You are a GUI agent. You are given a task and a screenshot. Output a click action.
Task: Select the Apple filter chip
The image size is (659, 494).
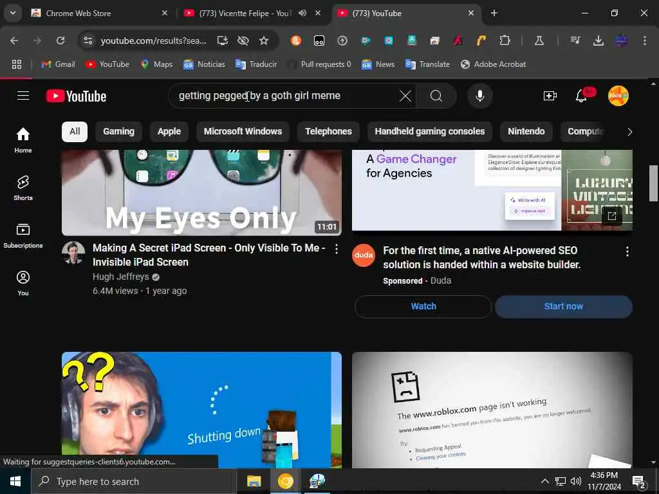(169, 131)
